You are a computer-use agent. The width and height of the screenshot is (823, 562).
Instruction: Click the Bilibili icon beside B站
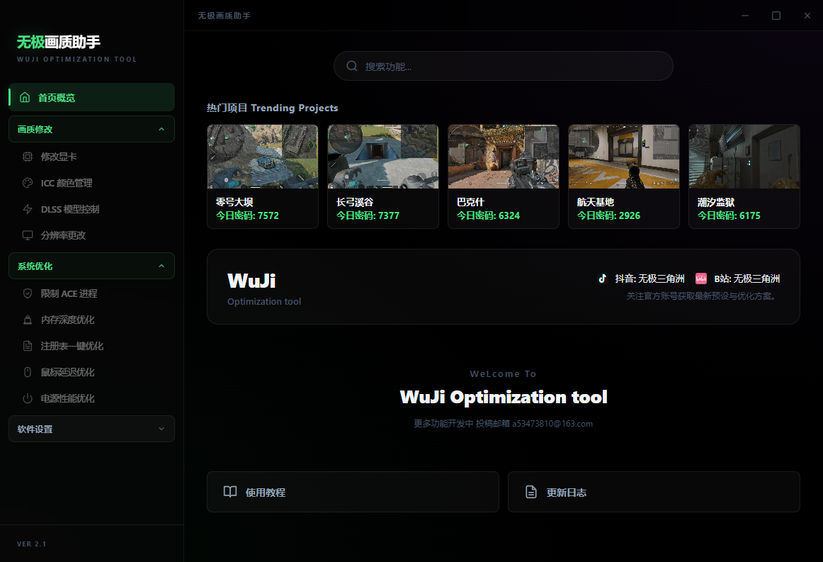pos(701,279)
